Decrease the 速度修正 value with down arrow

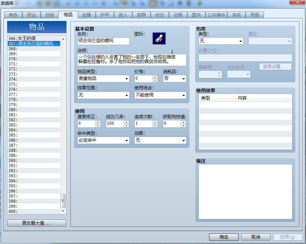[x=98, y=125]
